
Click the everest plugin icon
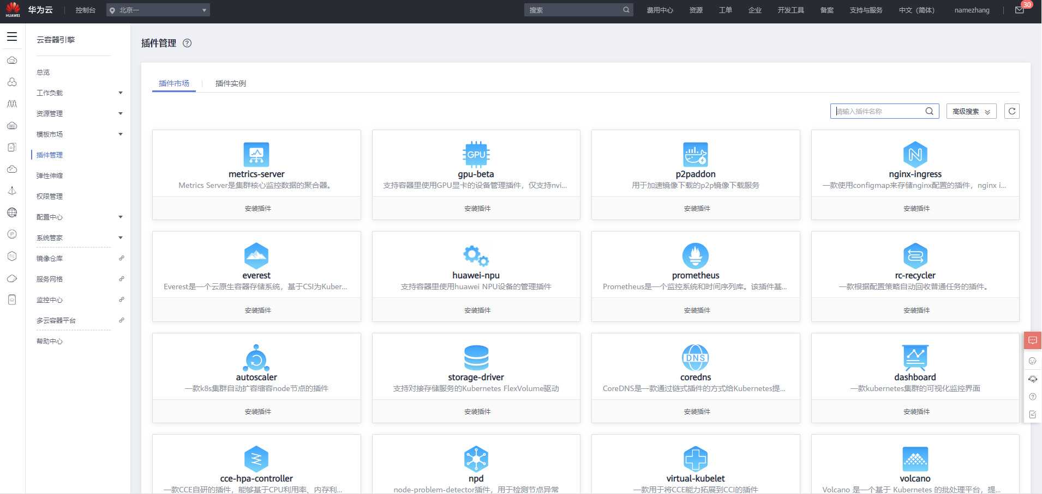[256, 256]
